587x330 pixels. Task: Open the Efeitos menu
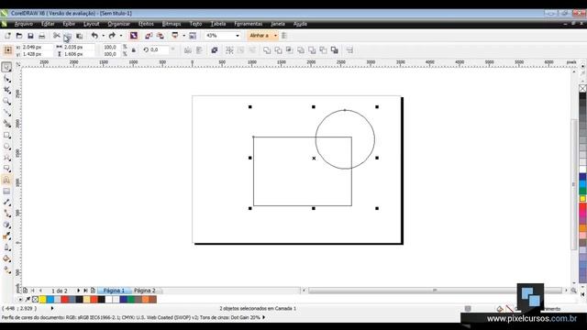[146, 24]
